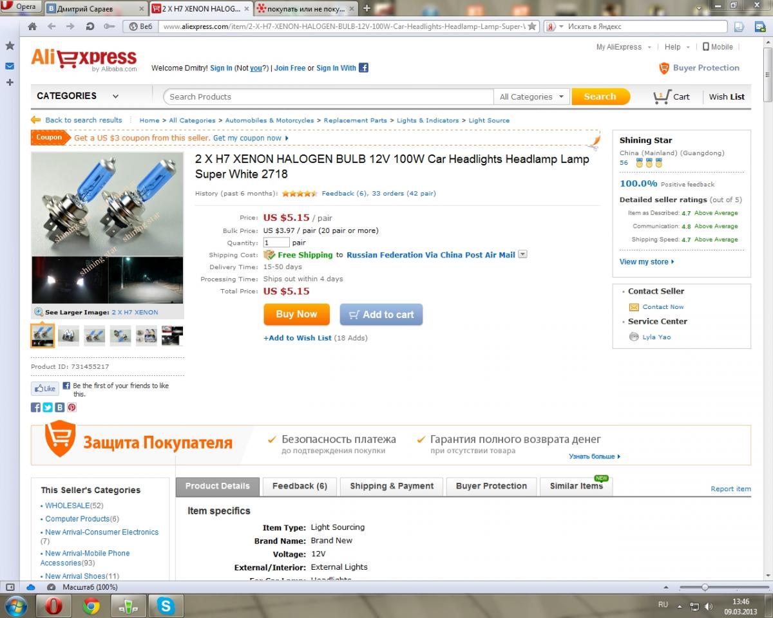Viewport: 773px width, 618px height.
Task: Click the Facebook Like button
Action: [x=45, y=389]
